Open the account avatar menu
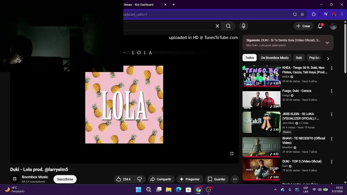347x195 pixels. coord(333,26)
